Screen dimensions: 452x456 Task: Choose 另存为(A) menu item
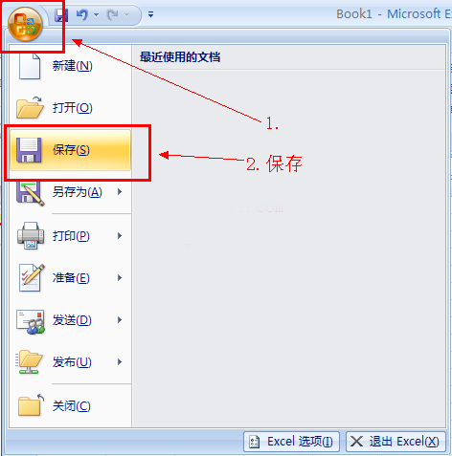pos(70,192)
